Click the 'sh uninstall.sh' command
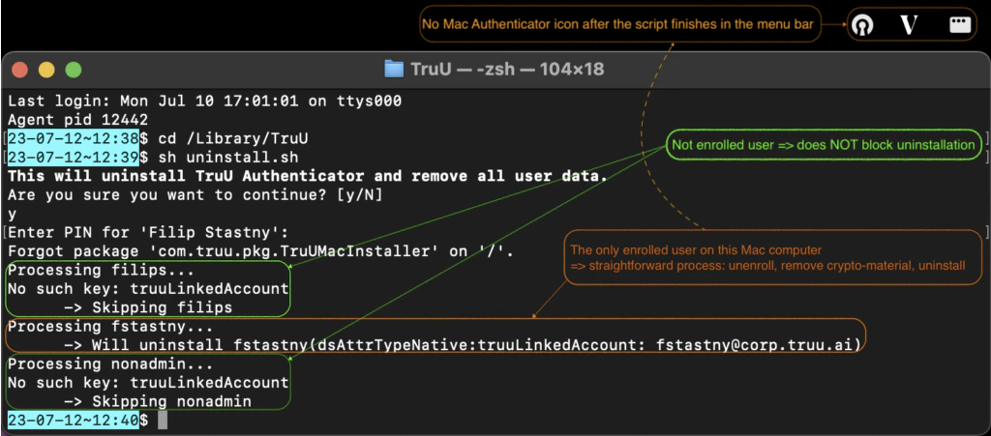991x436 pixels. coord(228,158)
